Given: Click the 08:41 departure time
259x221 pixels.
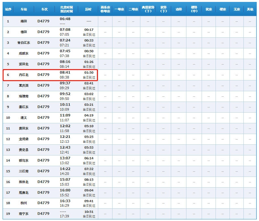Looking at the screenshot, I should point(65,72).
